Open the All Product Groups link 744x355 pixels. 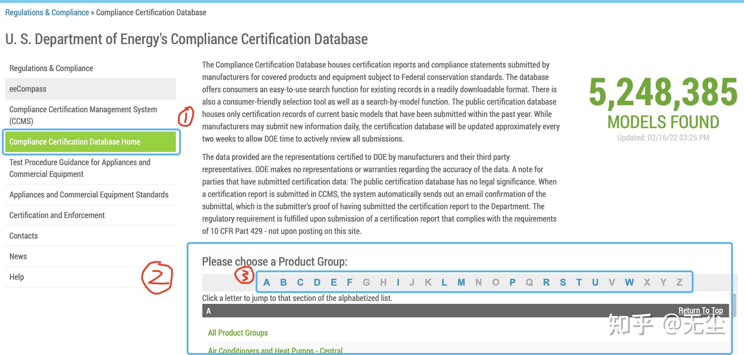click(x=238, y=333)
